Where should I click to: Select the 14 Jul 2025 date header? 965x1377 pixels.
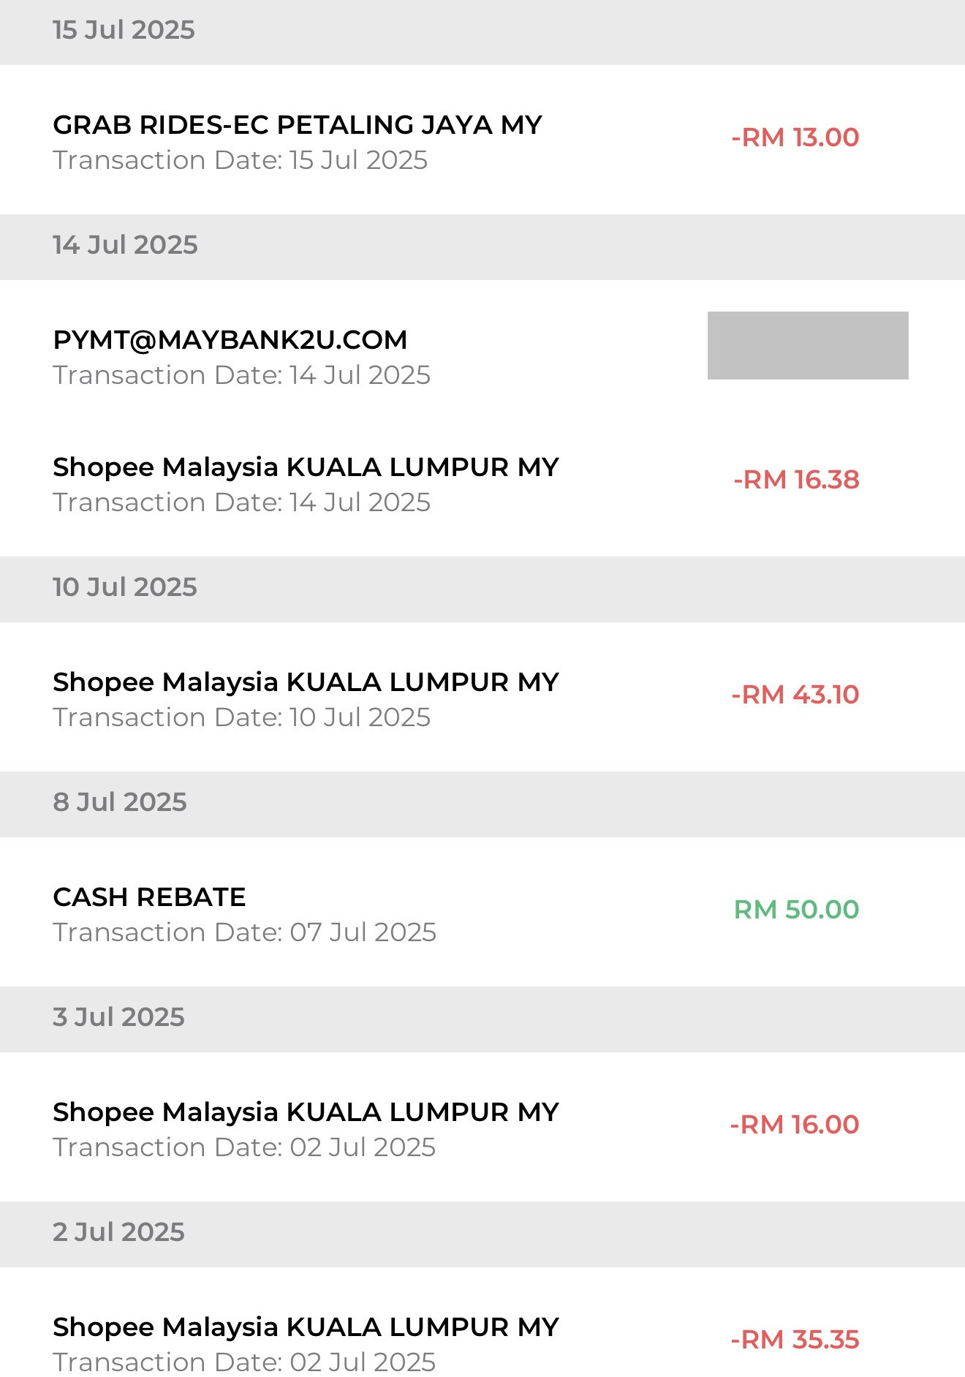pos(125,245)
